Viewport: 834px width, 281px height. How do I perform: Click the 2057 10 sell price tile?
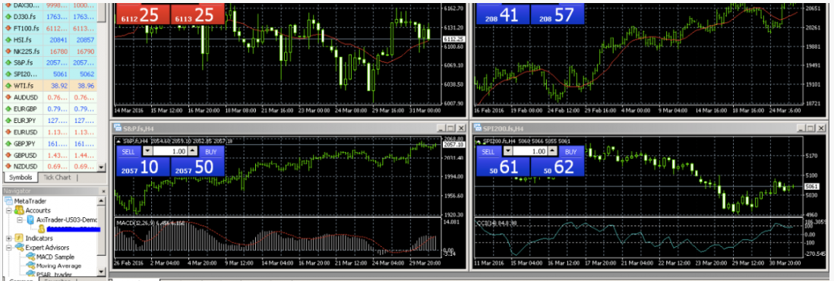143,167
